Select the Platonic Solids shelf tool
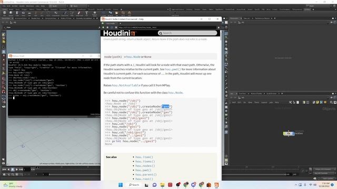 click(95, 14)
